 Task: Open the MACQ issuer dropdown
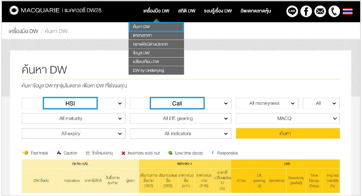[x=288, y=119]
